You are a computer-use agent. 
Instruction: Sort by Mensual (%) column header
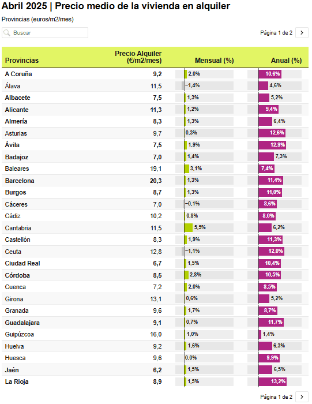click(x=214, y=61)
